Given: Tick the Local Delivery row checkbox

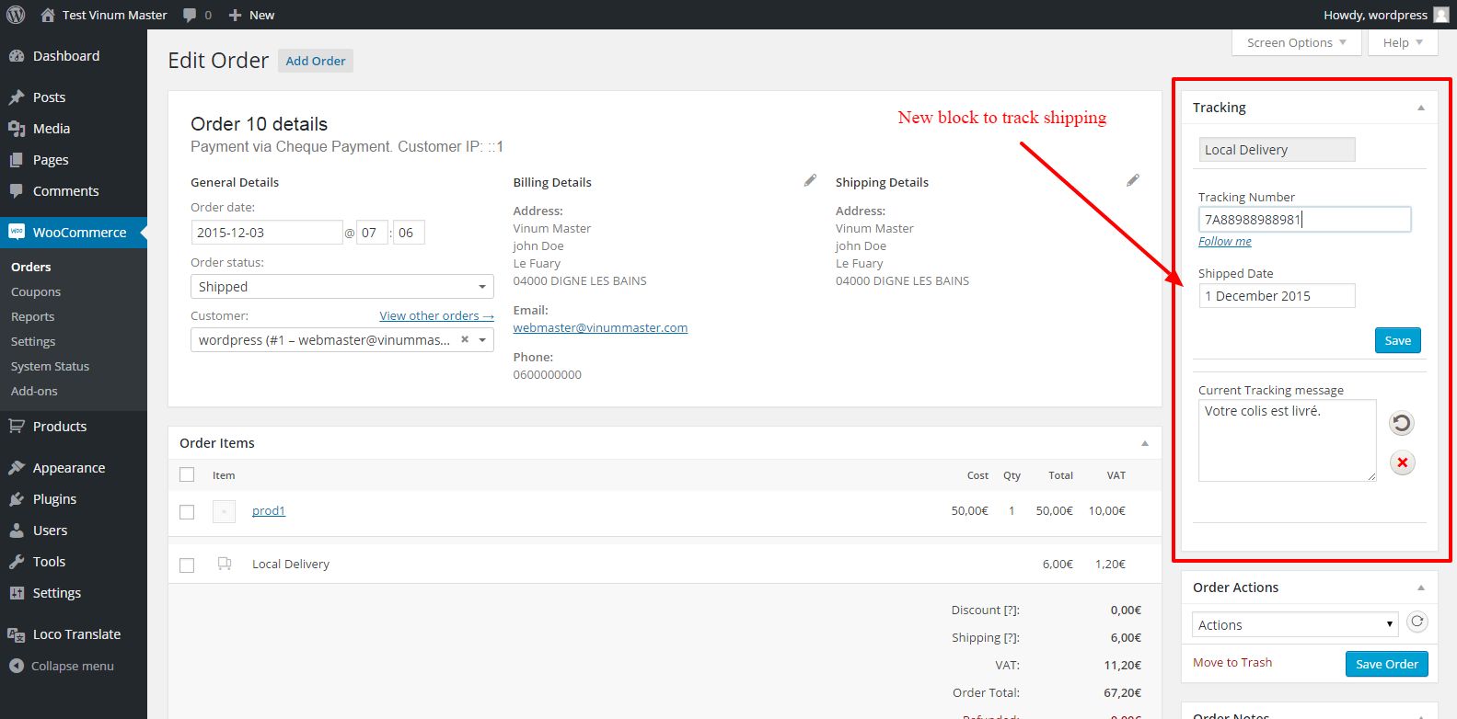Looking at the screenshot, I should (x=187, y=565).
